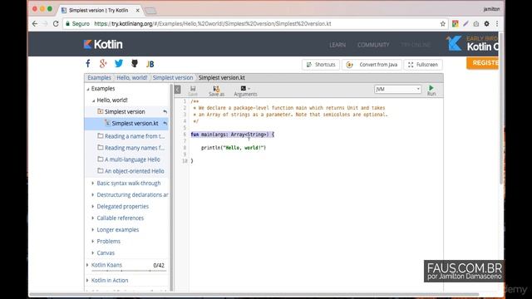
Task: Click Convert from Java button
Action: pyautogui.click(x=372, y=65)
